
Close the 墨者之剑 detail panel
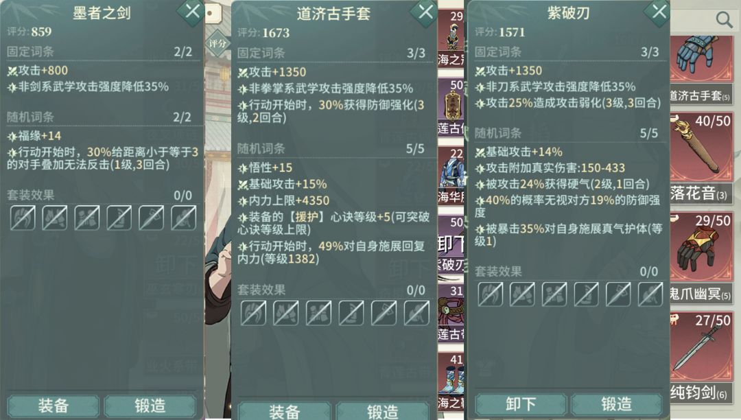coord(192,11)
